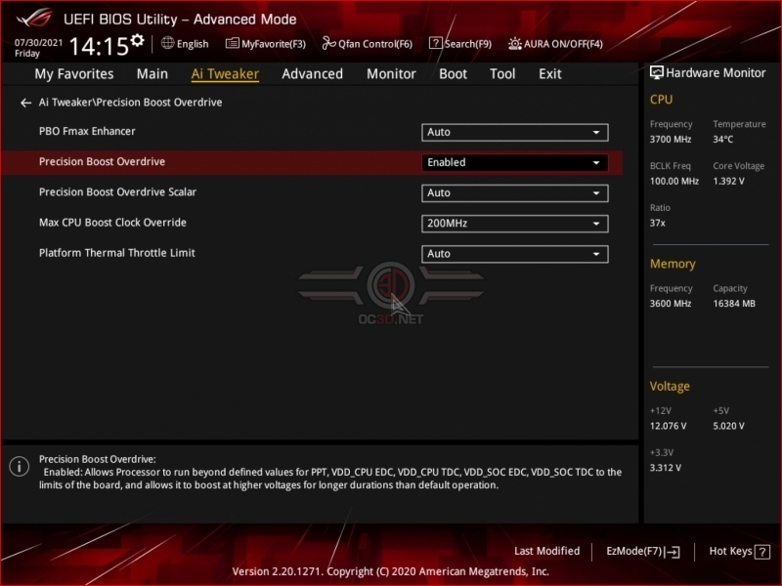Image resolution: width=782 pixels, height=586 pixels.
Task: Click the Version 2.20.1271 copyright text
Action: [x=390, y=571]
